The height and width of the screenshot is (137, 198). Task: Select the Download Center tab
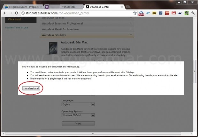click(104, 7)
